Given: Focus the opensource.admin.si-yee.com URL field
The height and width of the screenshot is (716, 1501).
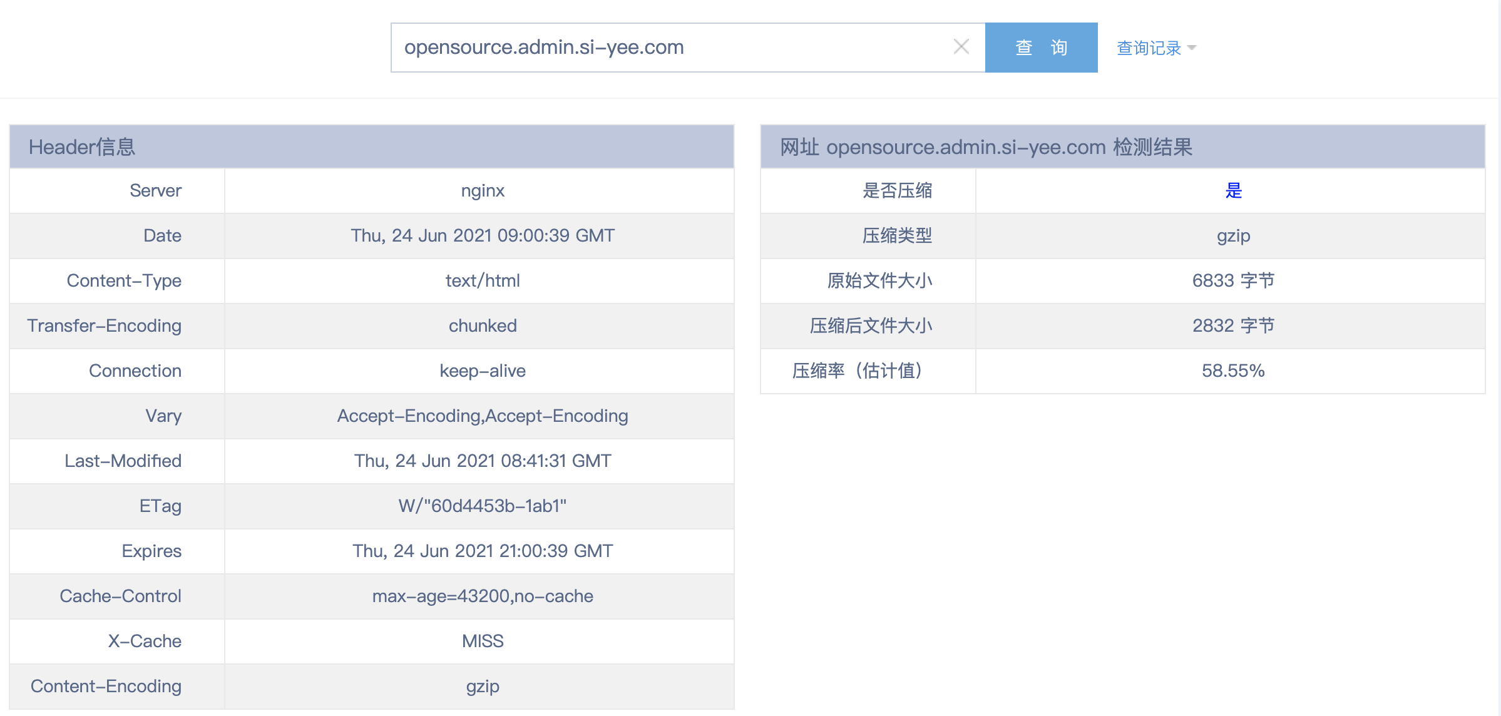Looking at the screenshot, I should coord(670,48).
